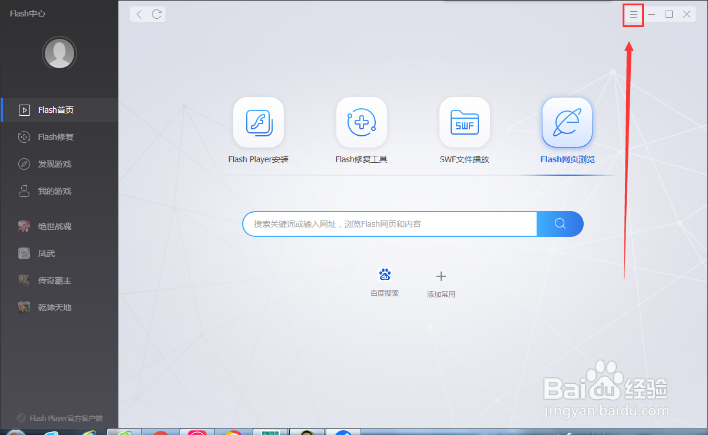The width and height of the screenshot is (708, 435).
Task: Click the 百度搜索 label text
Action: click(x=385, y=293)
